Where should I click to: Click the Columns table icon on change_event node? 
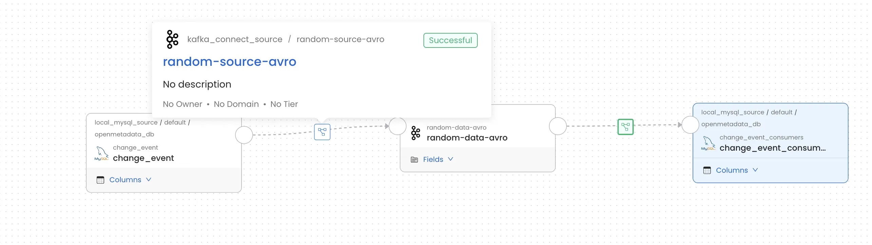pyautogui.click(x=100, y=180)
